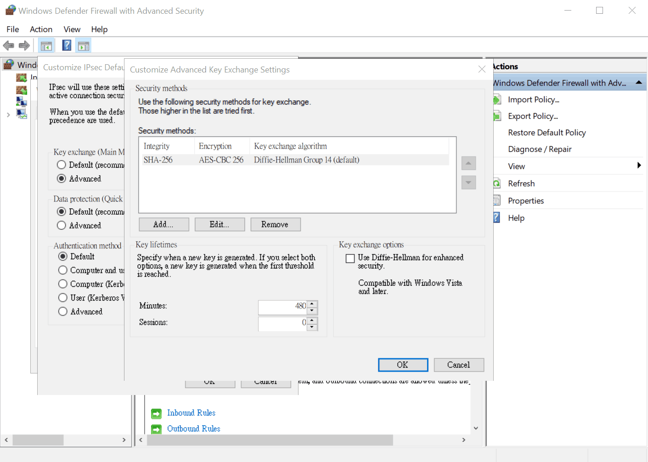
Task: Click the Encryption column header
Action: (222, 146)
